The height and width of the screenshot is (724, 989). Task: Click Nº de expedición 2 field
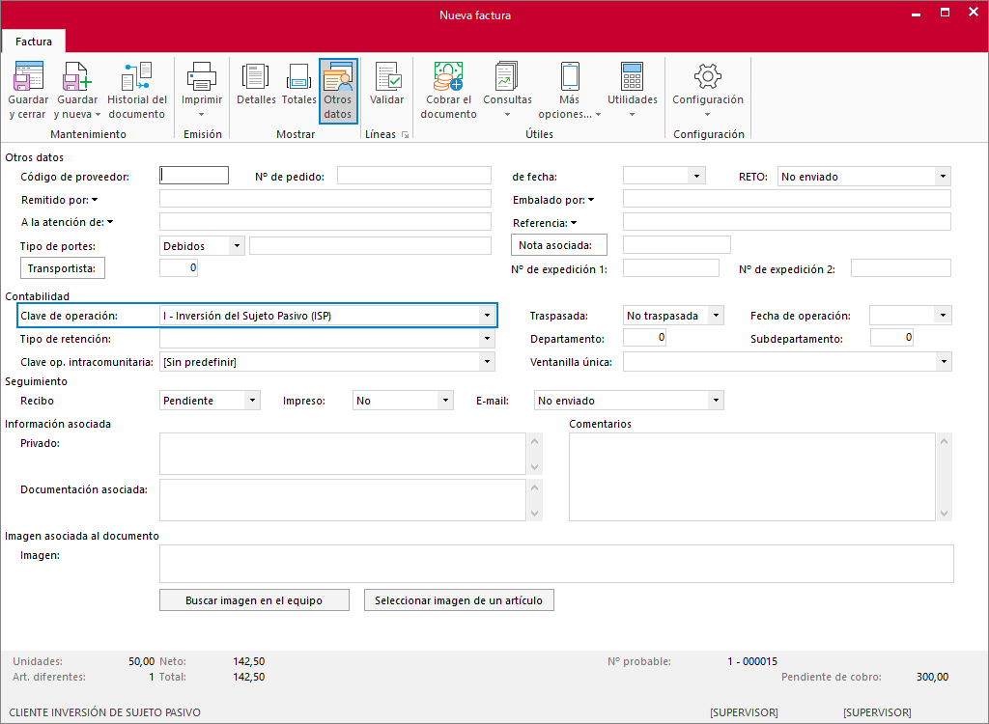tap(901, 268)
